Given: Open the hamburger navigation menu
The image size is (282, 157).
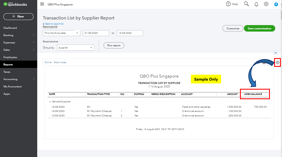Looking at the screenshot, I should tap(42, 4).
